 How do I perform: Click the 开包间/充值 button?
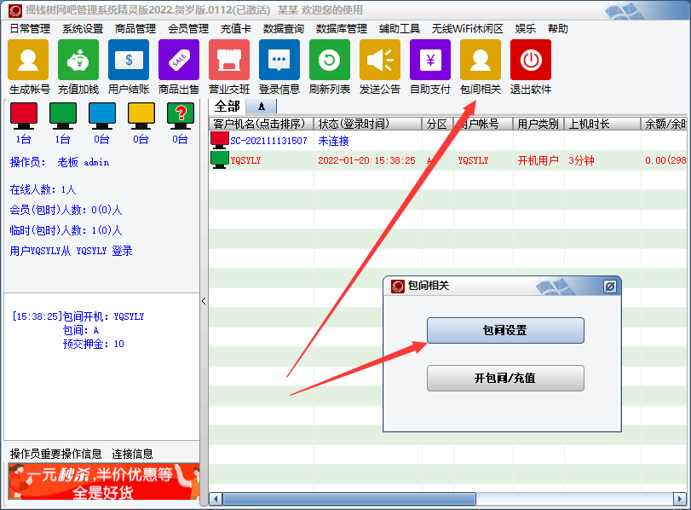(505, 378)
